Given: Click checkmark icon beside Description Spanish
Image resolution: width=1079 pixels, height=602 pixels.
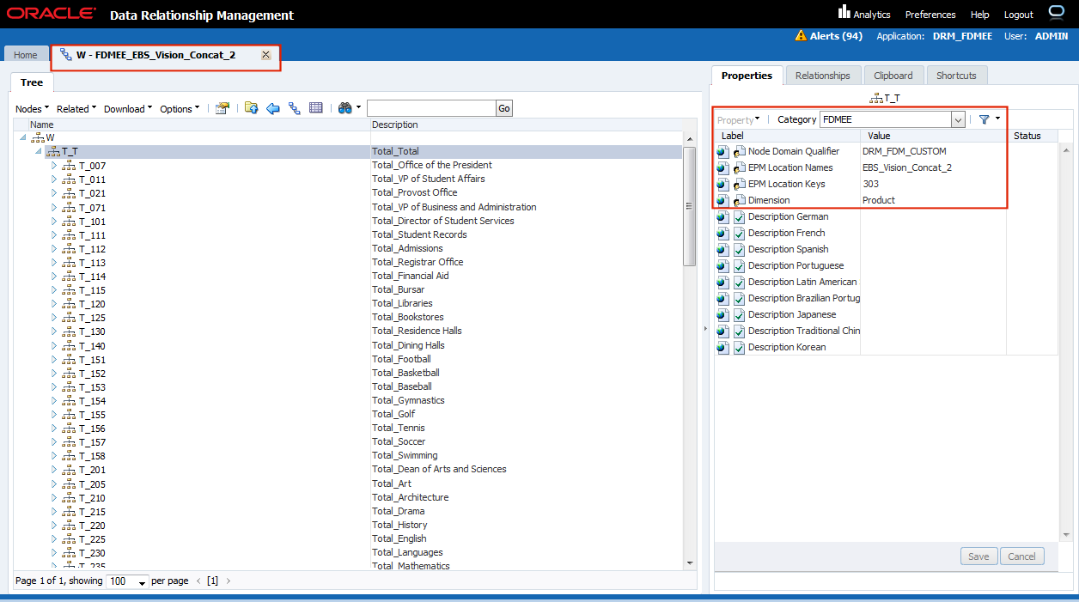Looking at the screenshot, I should 739,249.
